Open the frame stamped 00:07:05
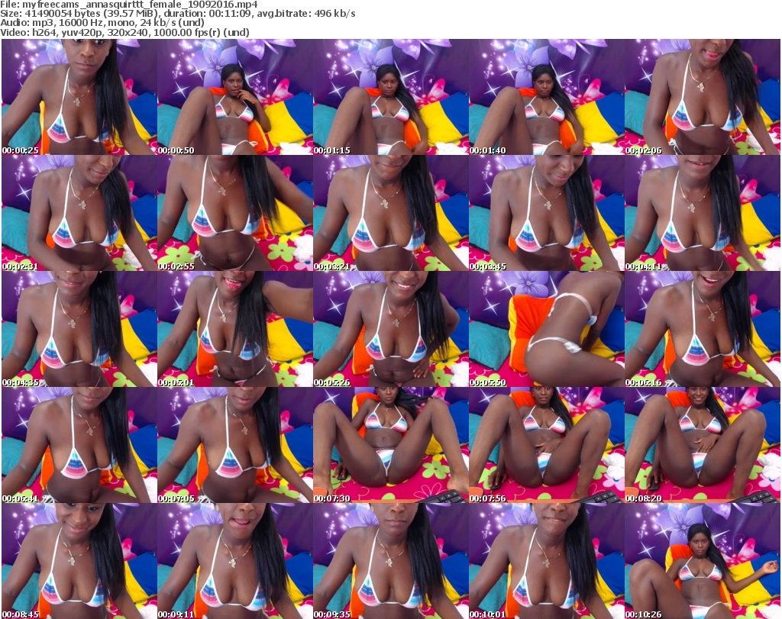This screenshot has width=782, height=619. pyautogui.click(x=235, y=446)
